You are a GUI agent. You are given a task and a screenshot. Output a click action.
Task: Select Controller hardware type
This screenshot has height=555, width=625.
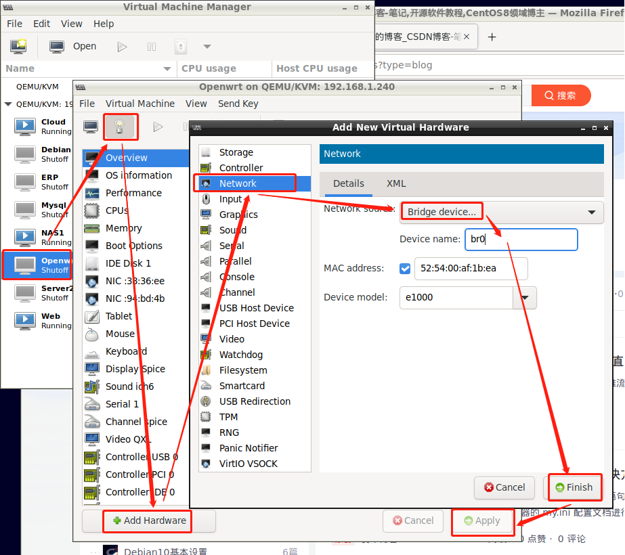[x=255, y=168]
